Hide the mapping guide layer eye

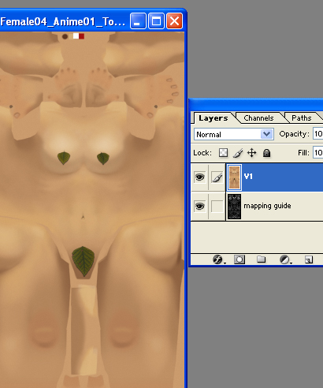click(x=199, y=207)
